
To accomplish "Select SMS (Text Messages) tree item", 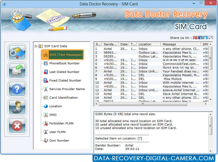I will (66, 55).
